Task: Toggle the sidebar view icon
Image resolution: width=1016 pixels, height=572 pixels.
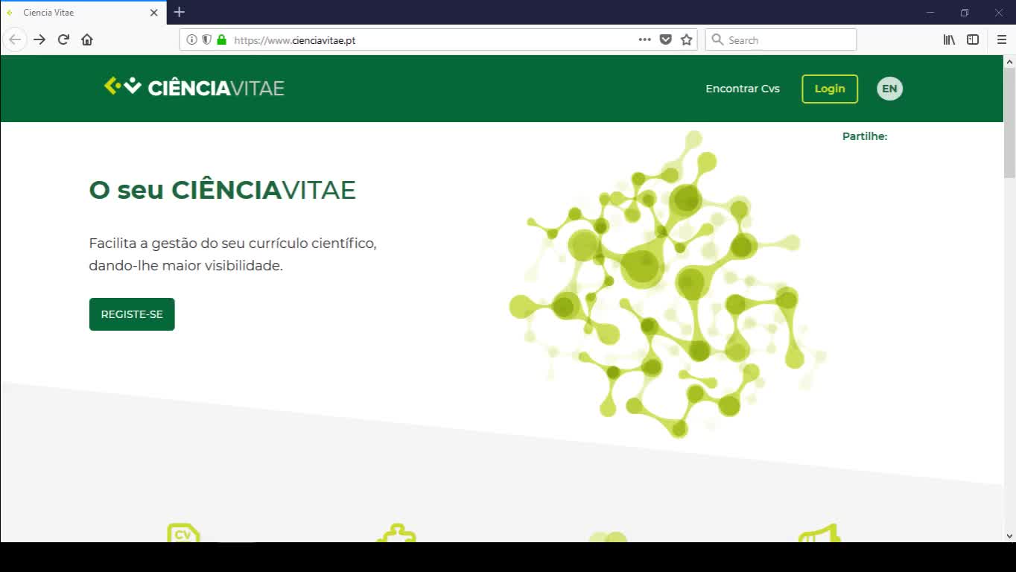Action: coord(973,39)
